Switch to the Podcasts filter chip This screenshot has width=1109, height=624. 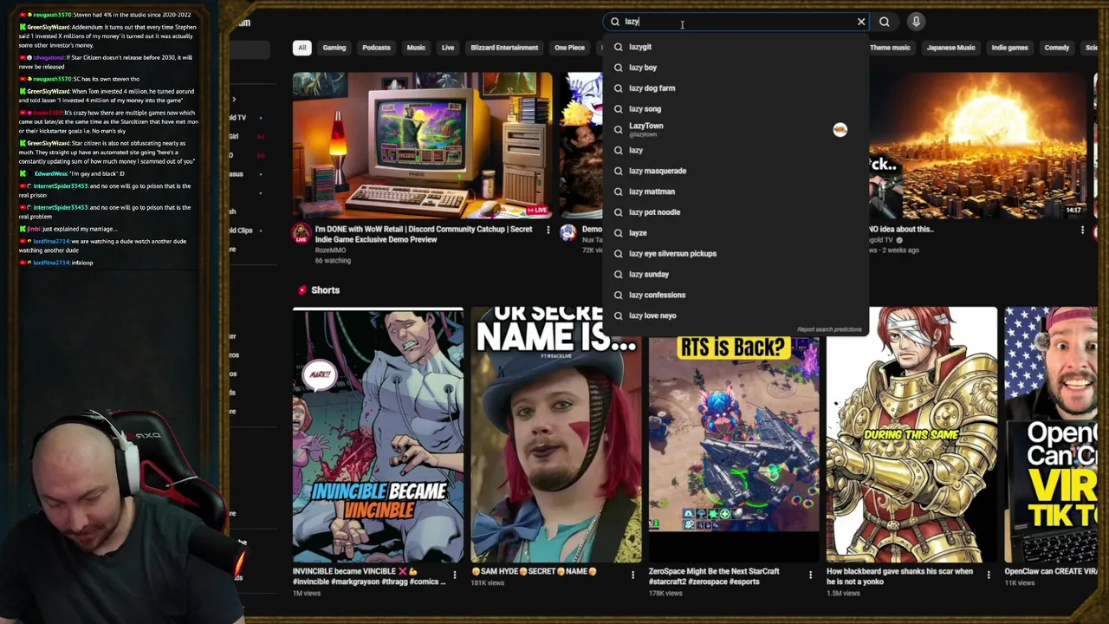pyautogui.click(x=376, y=48)
